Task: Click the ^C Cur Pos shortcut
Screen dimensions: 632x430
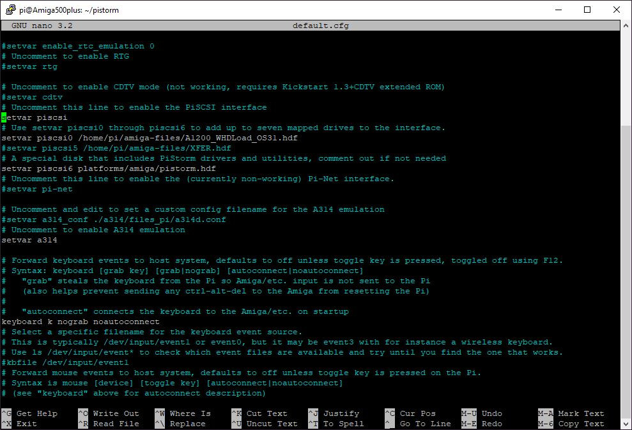Action: (x=410, y=413)
